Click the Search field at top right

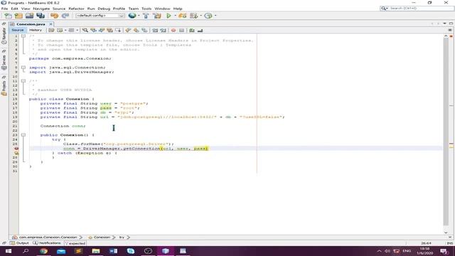coord(417,9)
